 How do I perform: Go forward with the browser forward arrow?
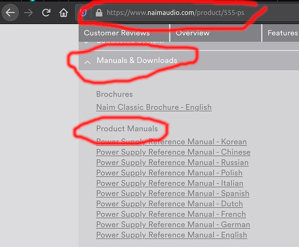click(x=29, y=13)
